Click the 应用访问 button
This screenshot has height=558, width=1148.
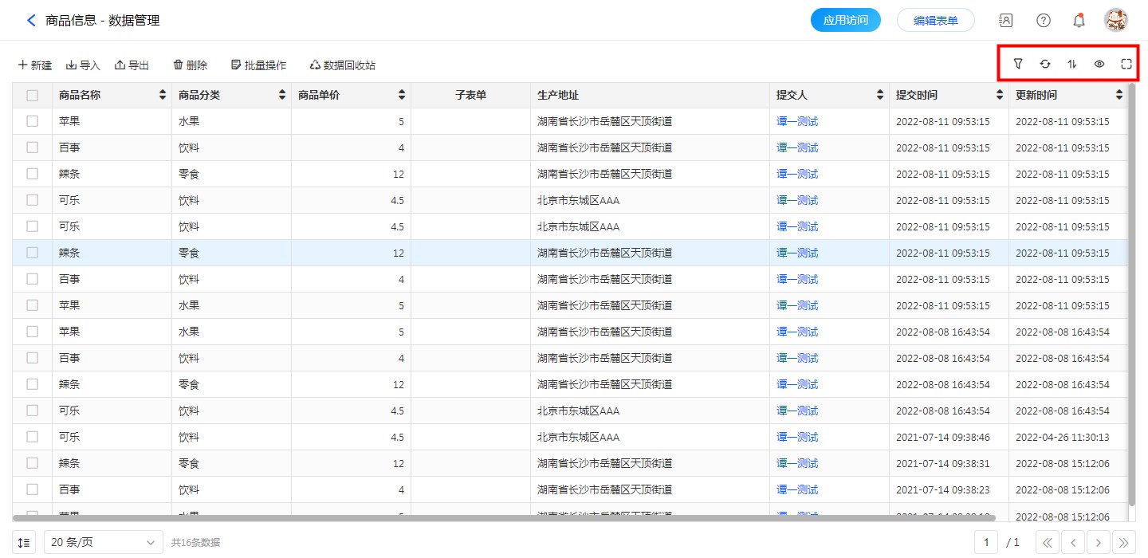[x=845, y=21]
